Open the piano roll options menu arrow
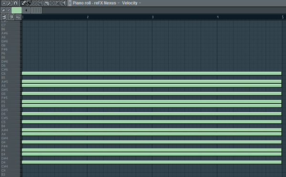 (x=4, y=3)
